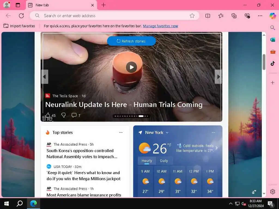Play the Neuralink video

point(131,67)
